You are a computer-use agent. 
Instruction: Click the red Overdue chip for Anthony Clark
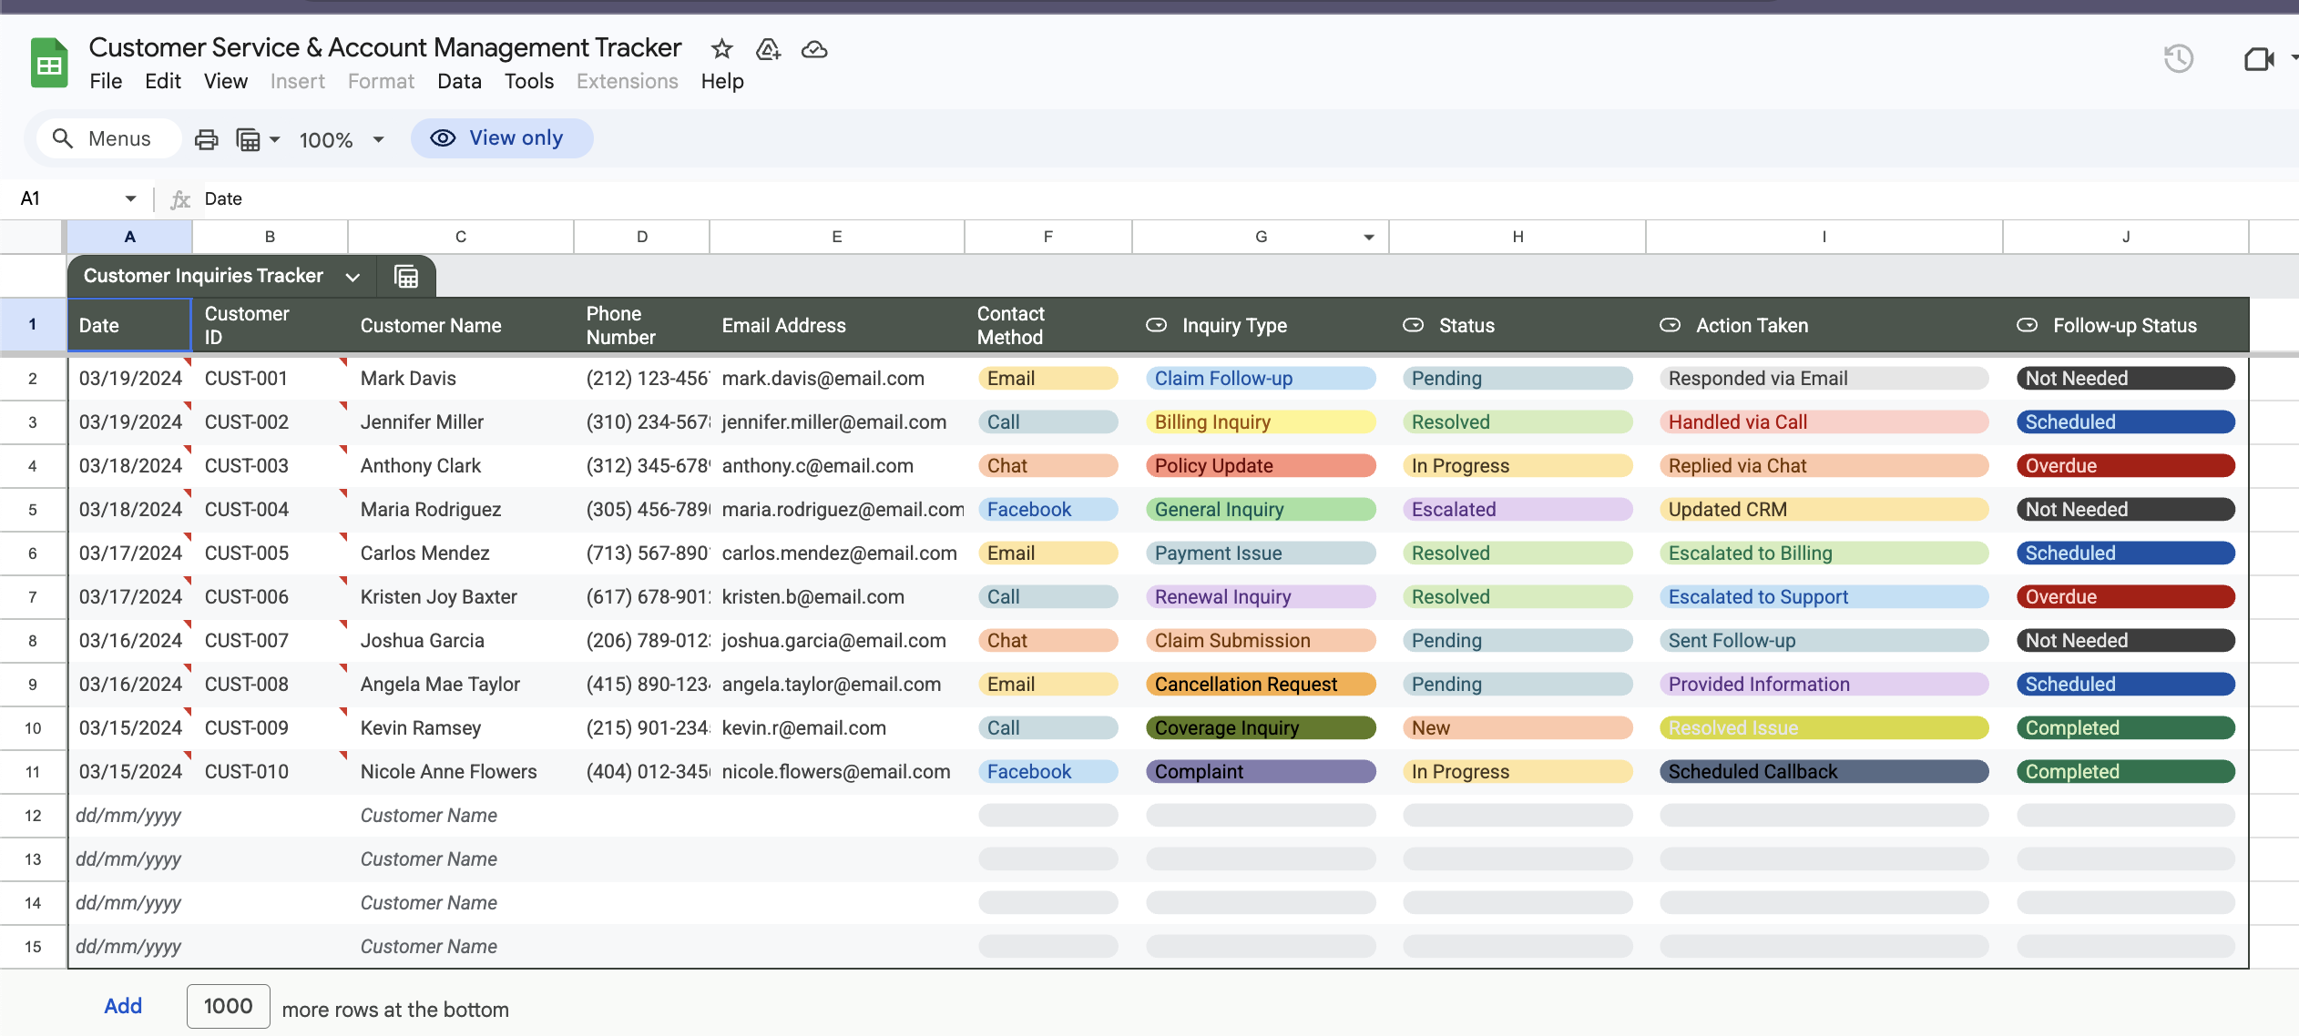tap(2125, 466)
